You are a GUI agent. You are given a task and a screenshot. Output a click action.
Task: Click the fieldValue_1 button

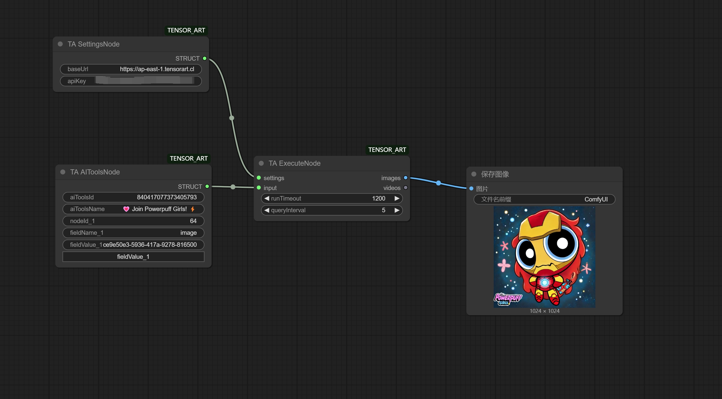(x=133, y=257)
